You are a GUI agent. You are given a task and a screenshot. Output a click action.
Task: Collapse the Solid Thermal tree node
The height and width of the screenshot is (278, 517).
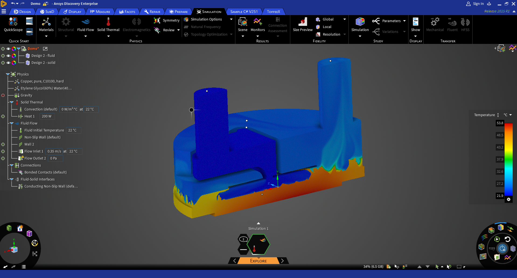(12, 102)
